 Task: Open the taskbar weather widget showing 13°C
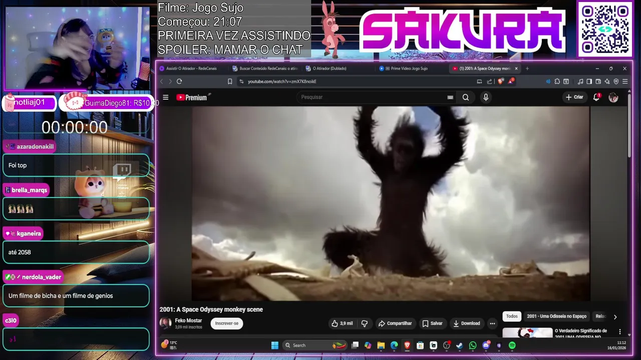click(x=169, y=345)
